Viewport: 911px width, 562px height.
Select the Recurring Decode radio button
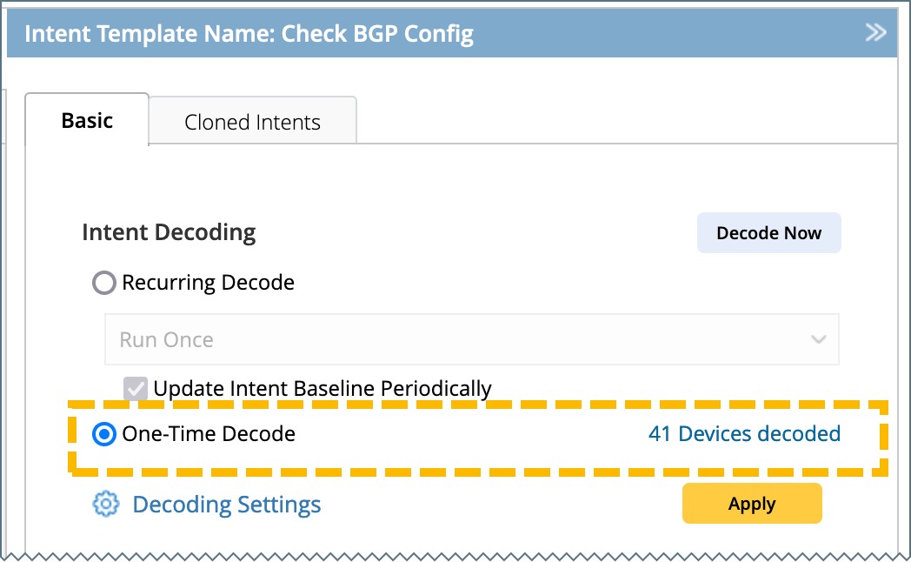point(104,283)
